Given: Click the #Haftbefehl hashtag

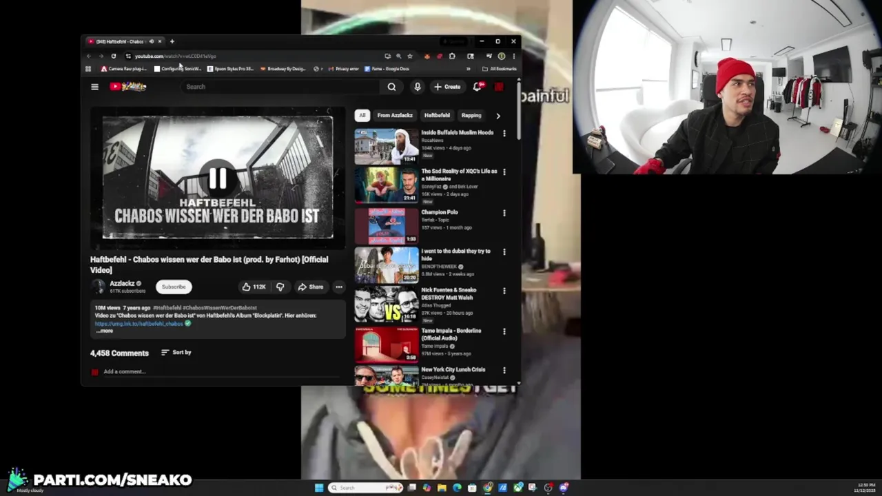Looking at the screenshot, I should point(167,308).
